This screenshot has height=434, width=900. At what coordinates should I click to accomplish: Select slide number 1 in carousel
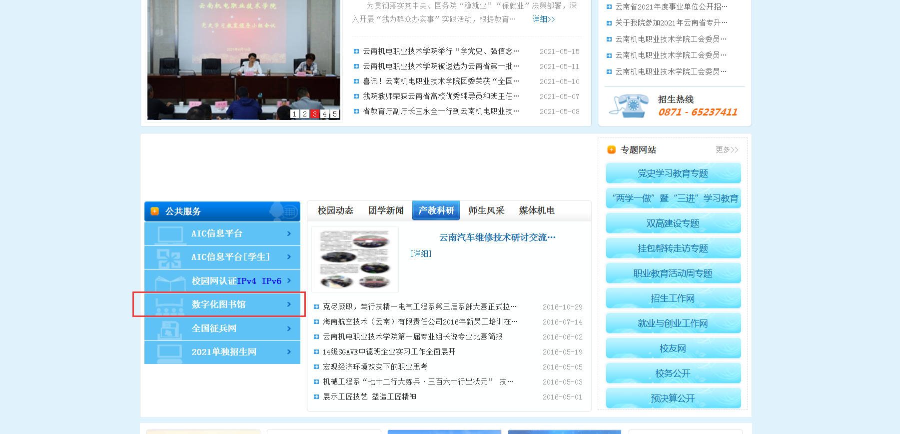(294, 114)
